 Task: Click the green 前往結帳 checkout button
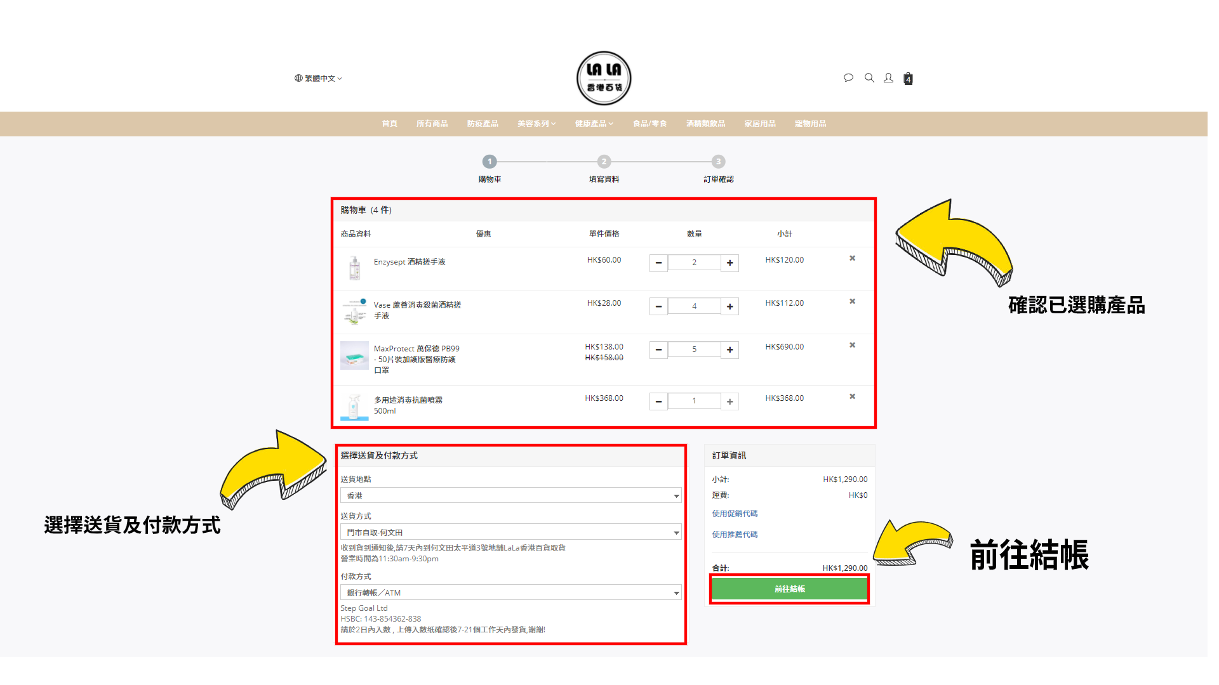789,589
